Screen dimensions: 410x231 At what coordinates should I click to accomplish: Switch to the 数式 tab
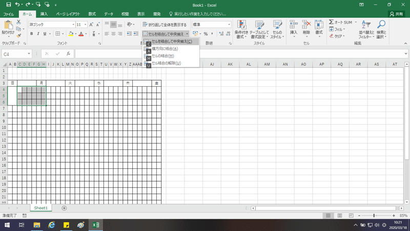tap(92, 14)
